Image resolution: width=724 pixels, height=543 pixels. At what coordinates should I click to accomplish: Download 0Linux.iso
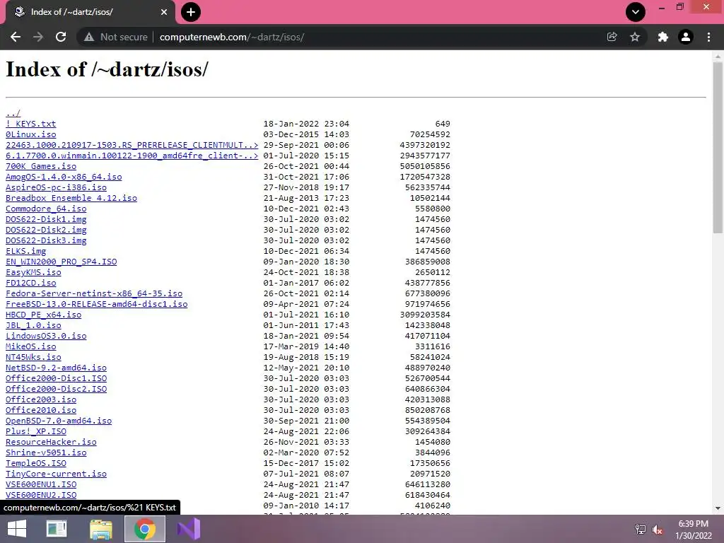point(30,134)
